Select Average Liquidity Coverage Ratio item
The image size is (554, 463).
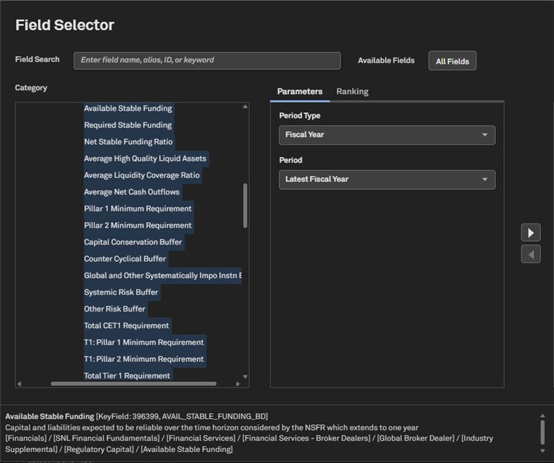coord(141,175)
